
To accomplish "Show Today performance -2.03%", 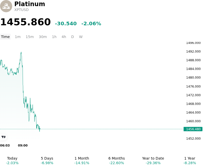I will 12,161.
